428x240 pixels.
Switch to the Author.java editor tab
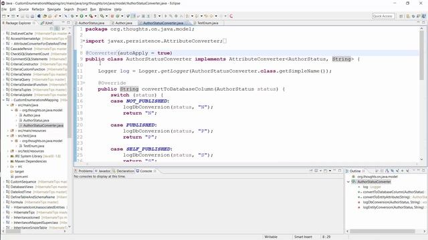(123, 23)
